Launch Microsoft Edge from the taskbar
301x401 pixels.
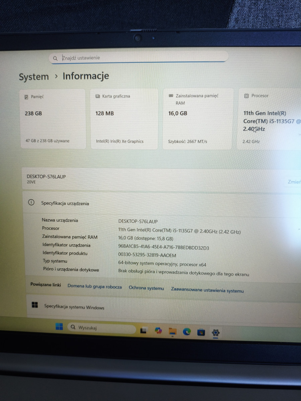pyautogui.click(x=187, y=331)
